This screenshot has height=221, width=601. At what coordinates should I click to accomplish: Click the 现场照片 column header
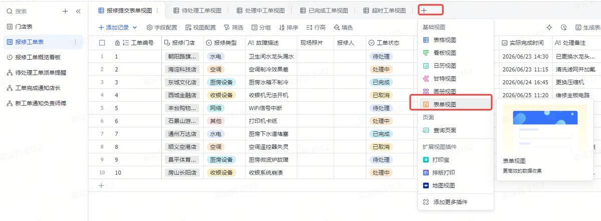pos(315,43)
